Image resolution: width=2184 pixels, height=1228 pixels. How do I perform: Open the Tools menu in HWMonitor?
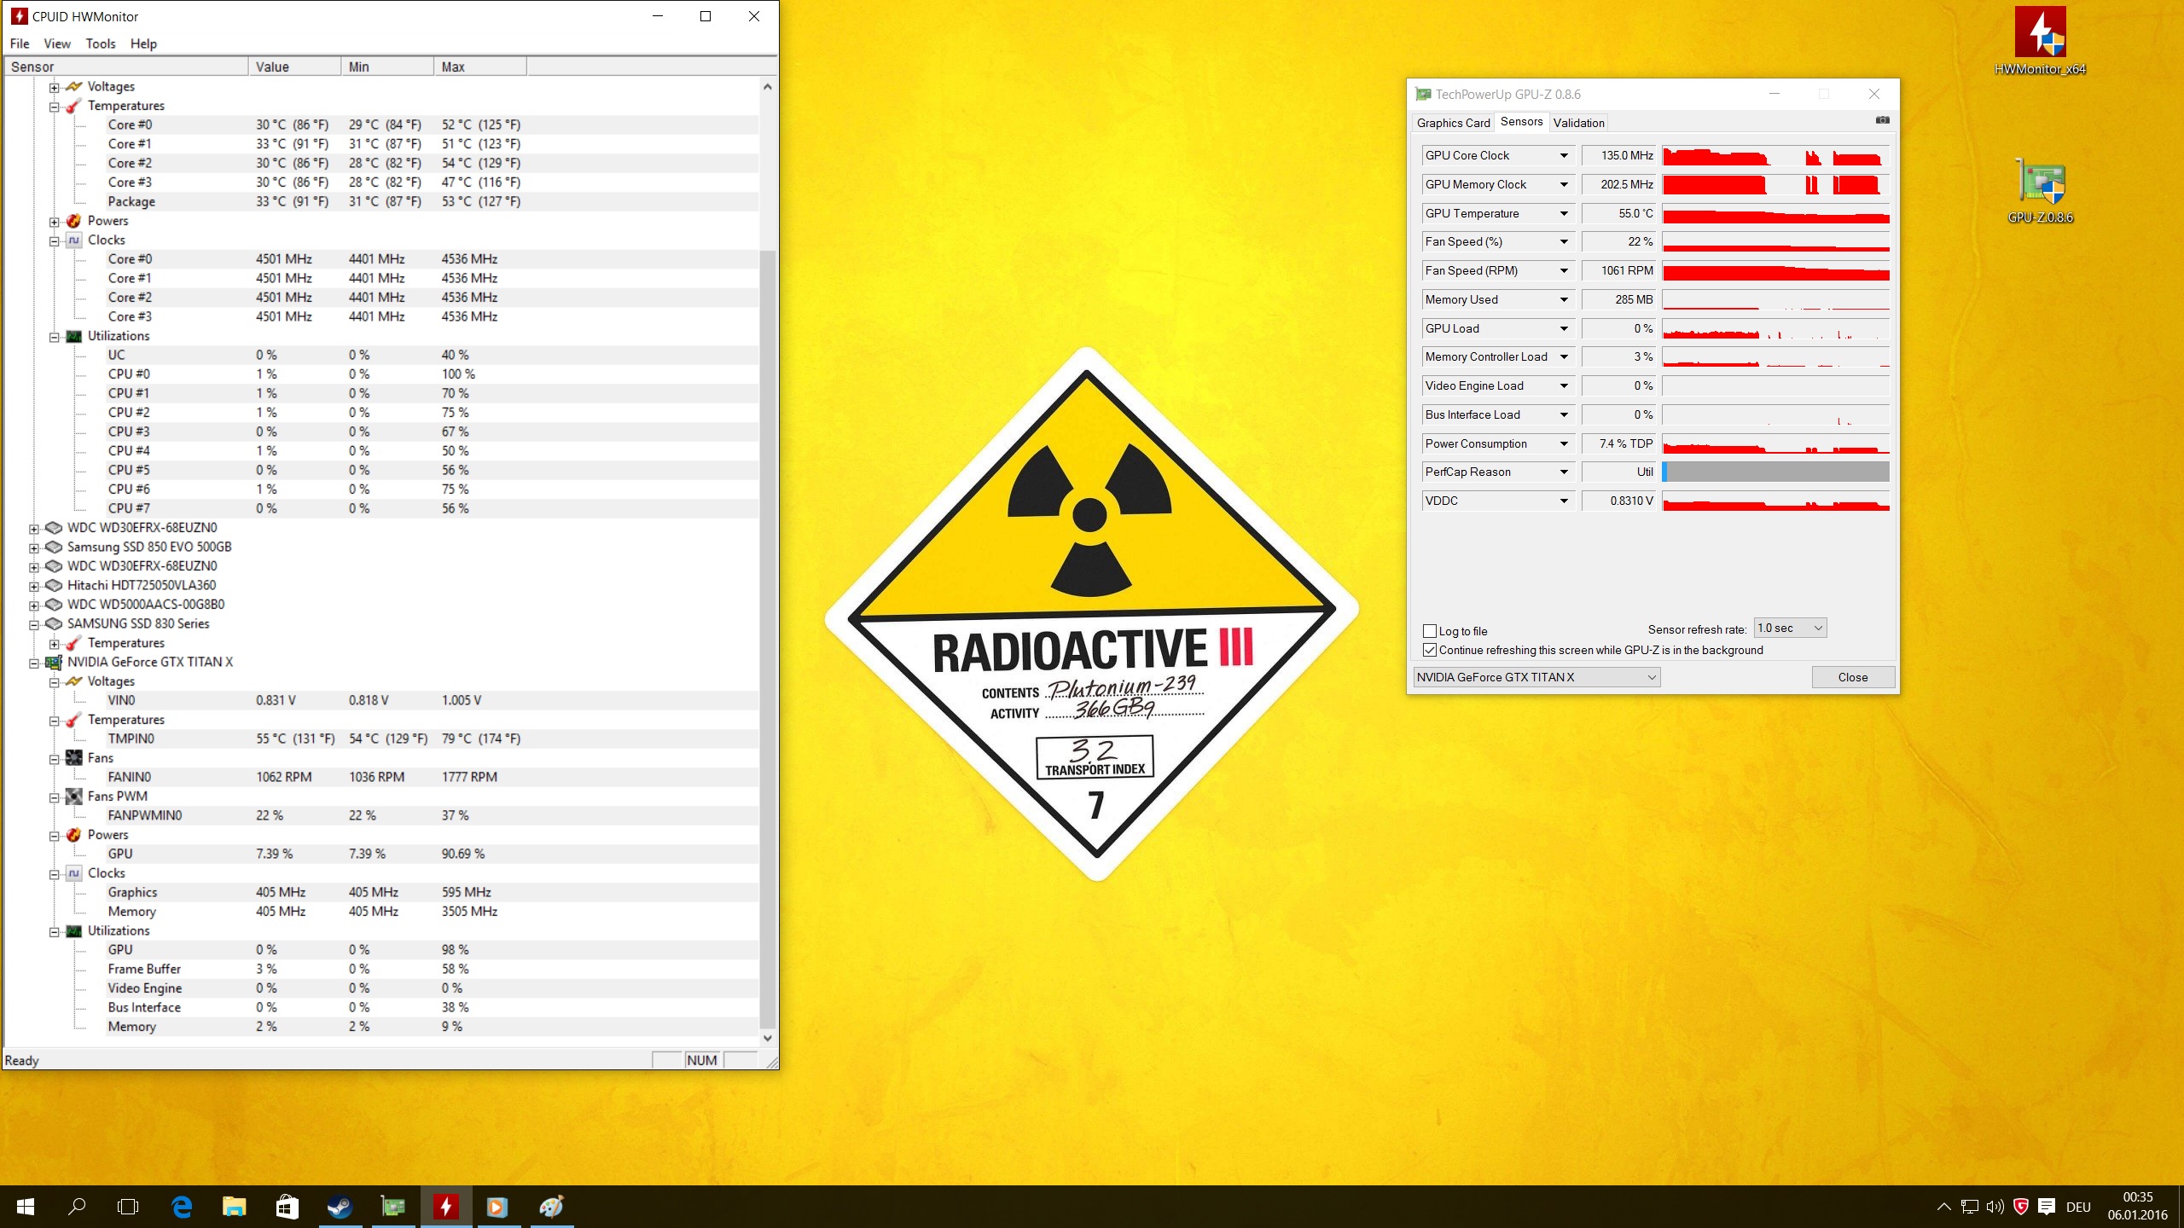coord(100,43)
